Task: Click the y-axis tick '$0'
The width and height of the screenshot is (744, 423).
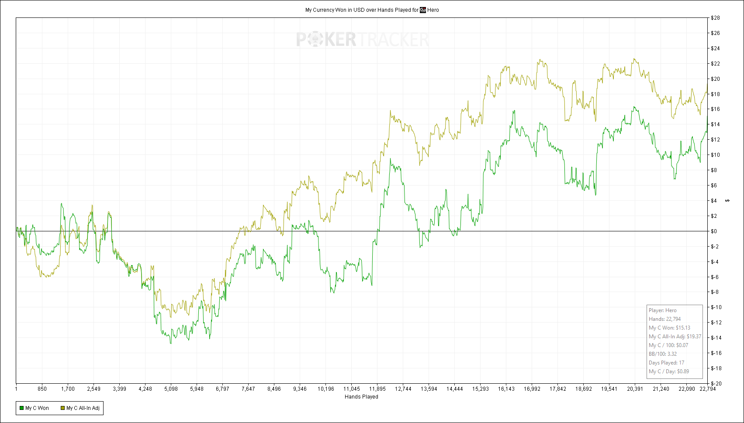Action: (x=714, y=231)
